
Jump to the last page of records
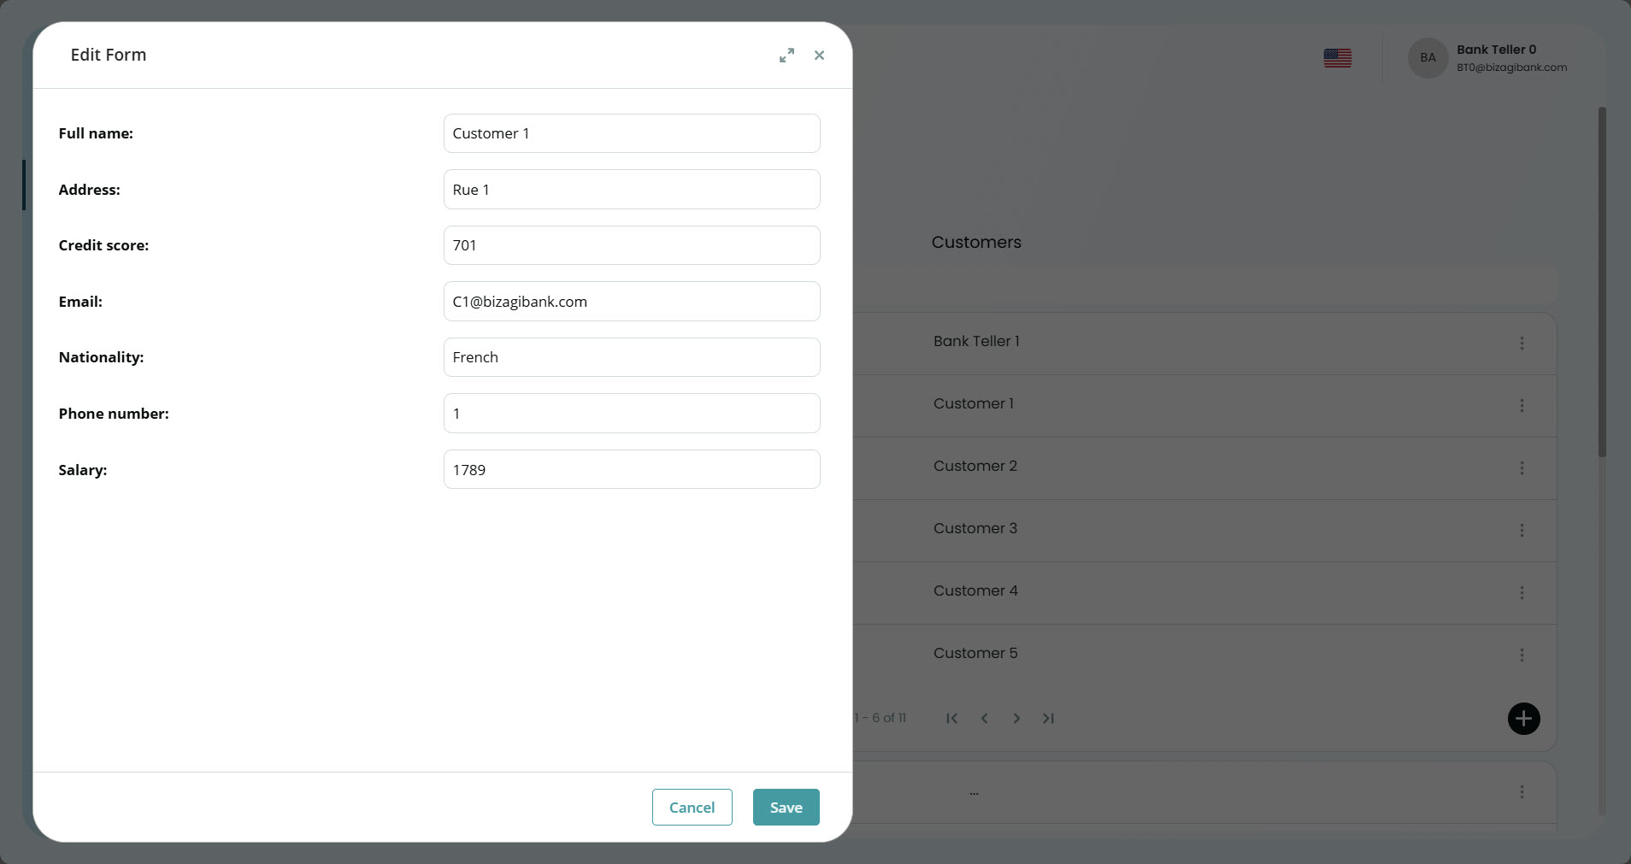(x=1047, y=718)
